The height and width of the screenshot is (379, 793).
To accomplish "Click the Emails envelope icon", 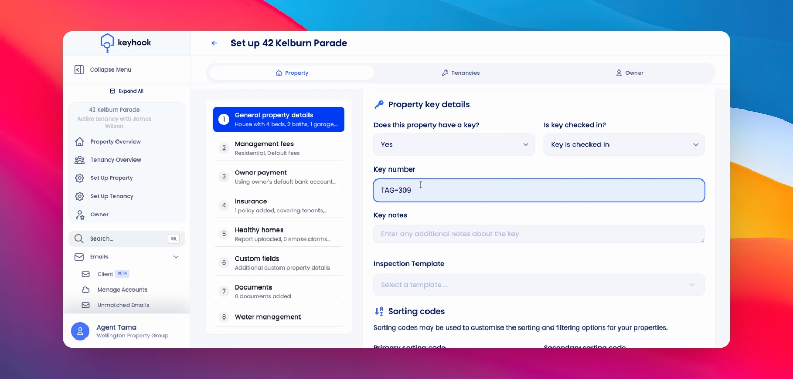I will click(x=79, y=257).
